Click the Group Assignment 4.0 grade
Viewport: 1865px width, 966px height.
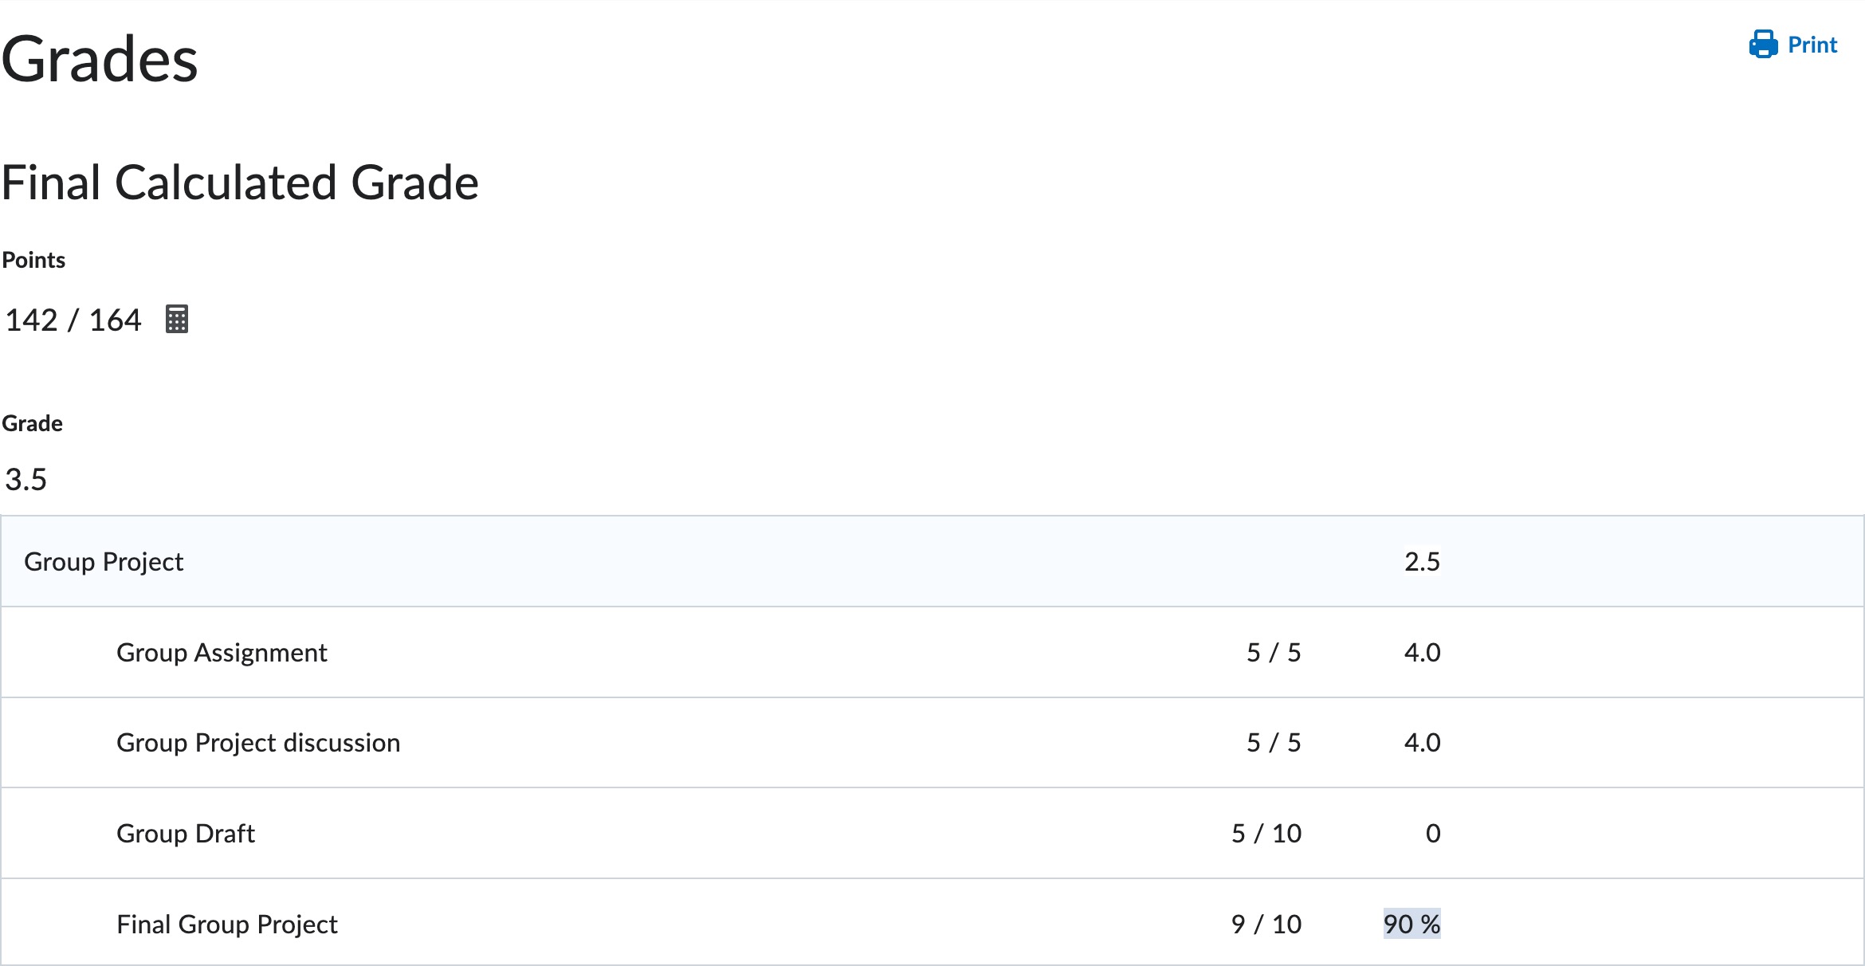tap(1422, 653)
